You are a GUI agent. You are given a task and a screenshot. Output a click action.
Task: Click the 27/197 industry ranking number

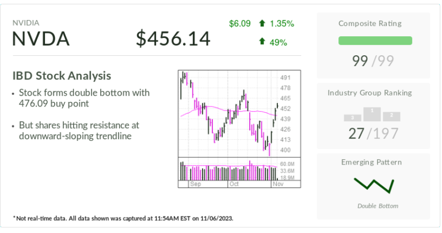click(374, 133)
